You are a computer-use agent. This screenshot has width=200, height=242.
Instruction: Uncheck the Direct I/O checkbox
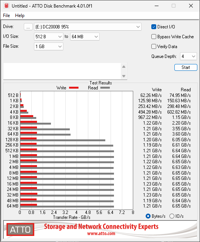[x=154, y=27]
